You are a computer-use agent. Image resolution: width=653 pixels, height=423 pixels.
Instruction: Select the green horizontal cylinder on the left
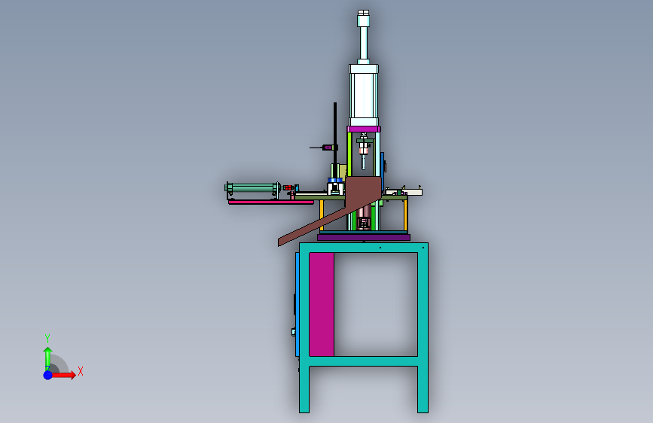[253, 187]
